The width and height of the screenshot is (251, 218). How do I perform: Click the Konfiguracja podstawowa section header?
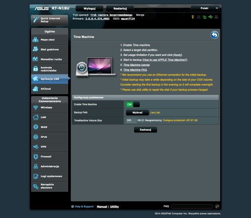point(145,97)
